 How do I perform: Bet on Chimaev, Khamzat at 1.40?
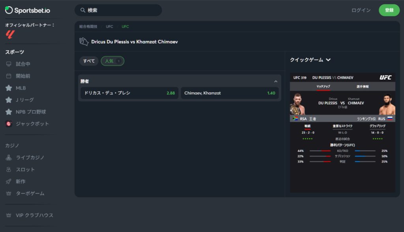(230, 93)
